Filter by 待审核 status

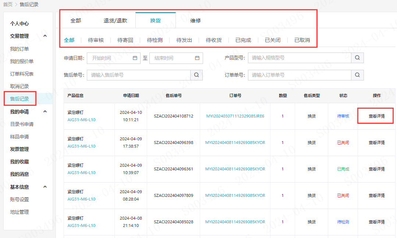[x=96, y=40]
